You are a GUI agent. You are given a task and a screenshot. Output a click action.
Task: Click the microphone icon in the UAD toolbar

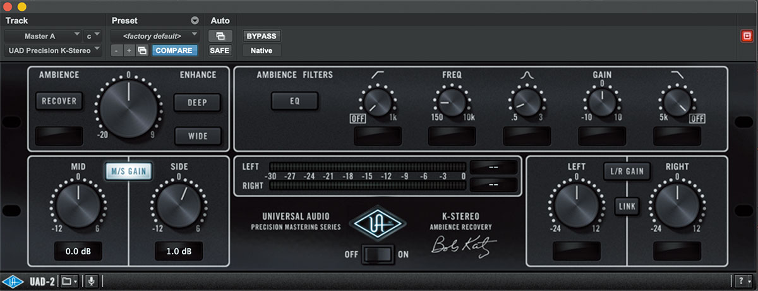(92, 281)
